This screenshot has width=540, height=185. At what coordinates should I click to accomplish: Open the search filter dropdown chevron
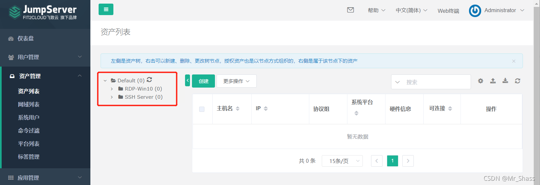pyautogui.click(x=397, y=82)
